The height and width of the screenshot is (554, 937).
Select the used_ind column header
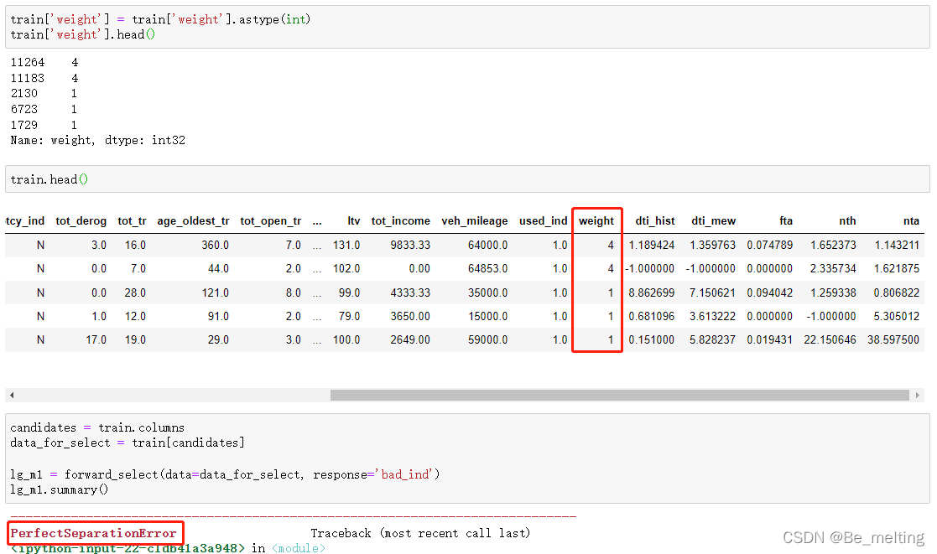tap(544, 221)
